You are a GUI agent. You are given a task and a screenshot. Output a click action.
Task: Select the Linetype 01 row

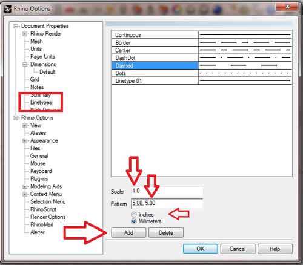[x=202, y=81]
